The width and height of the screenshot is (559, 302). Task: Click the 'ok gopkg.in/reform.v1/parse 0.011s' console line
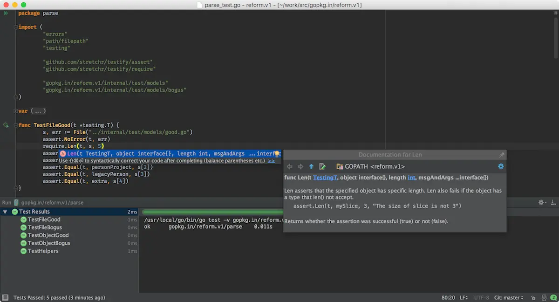click(208, 227)
